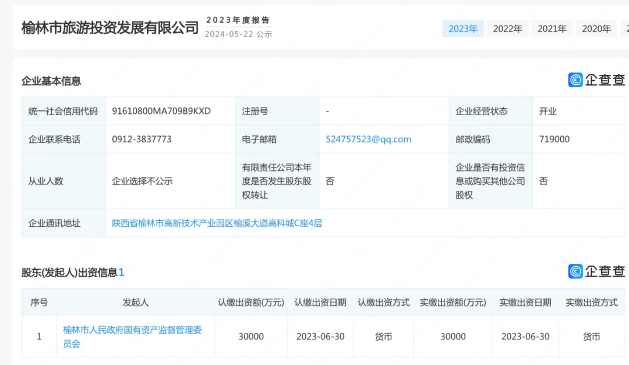This screenshot has height=365, width=629.
Task: Open shareholder 榆林市人民政府国有资产监督管理委员会 link
Action: coord(132,337)
